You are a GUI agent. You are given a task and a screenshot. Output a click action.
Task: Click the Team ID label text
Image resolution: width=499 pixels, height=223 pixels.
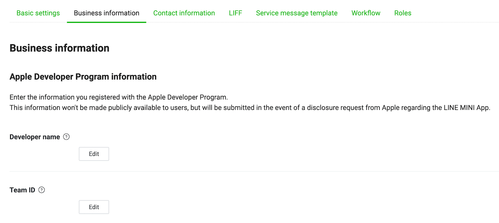(22, 190)
